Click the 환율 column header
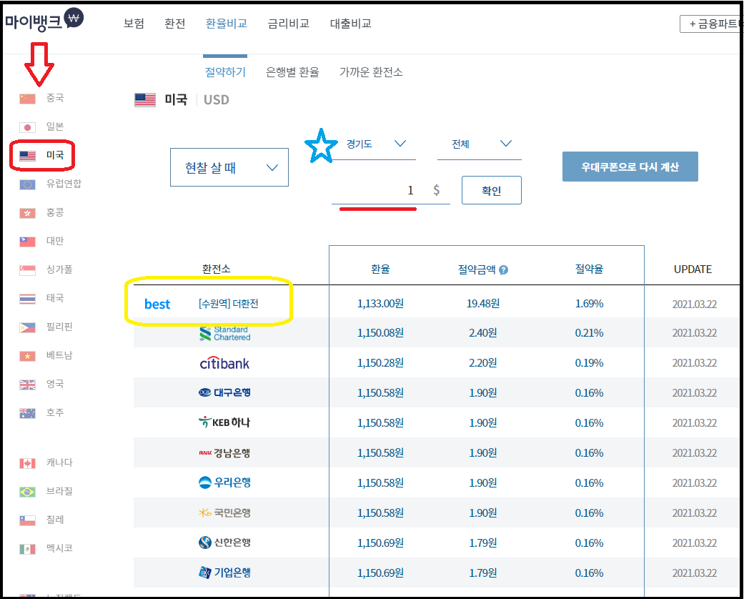744x599 pixels. (380, 269)
